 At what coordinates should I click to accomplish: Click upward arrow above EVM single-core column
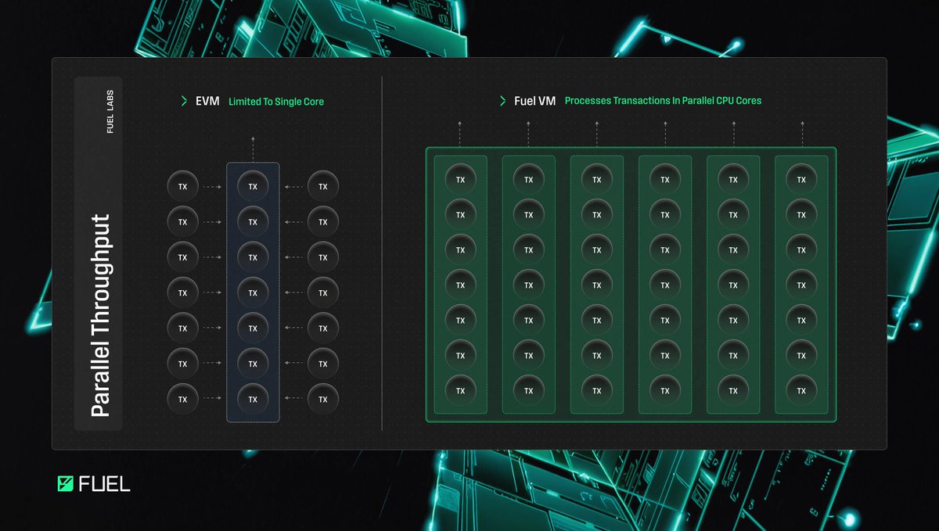[253, 148]
